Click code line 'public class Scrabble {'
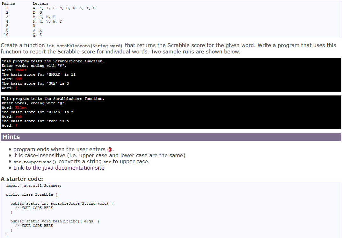Viewport: 342px width, 238px height. tap(32, 194)
